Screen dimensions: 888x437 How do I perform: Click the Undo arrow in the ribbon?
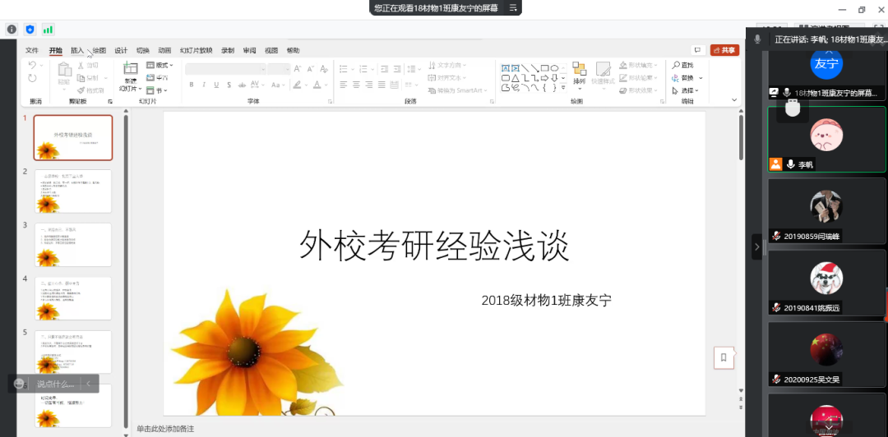point(32,65)
